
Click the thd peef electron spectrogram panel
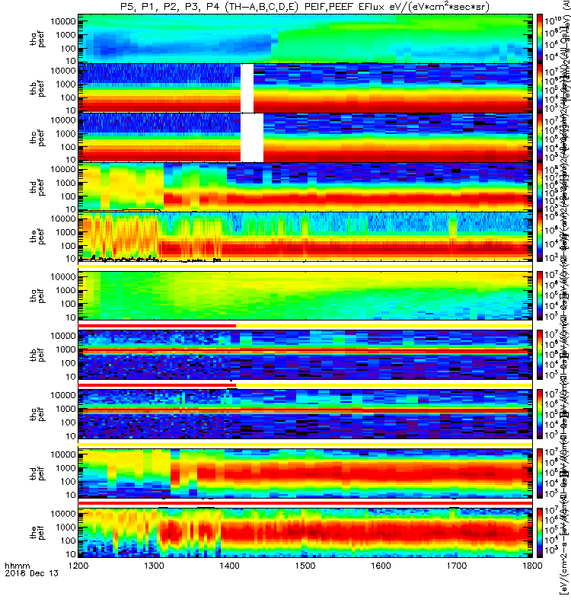coord(305,187)
